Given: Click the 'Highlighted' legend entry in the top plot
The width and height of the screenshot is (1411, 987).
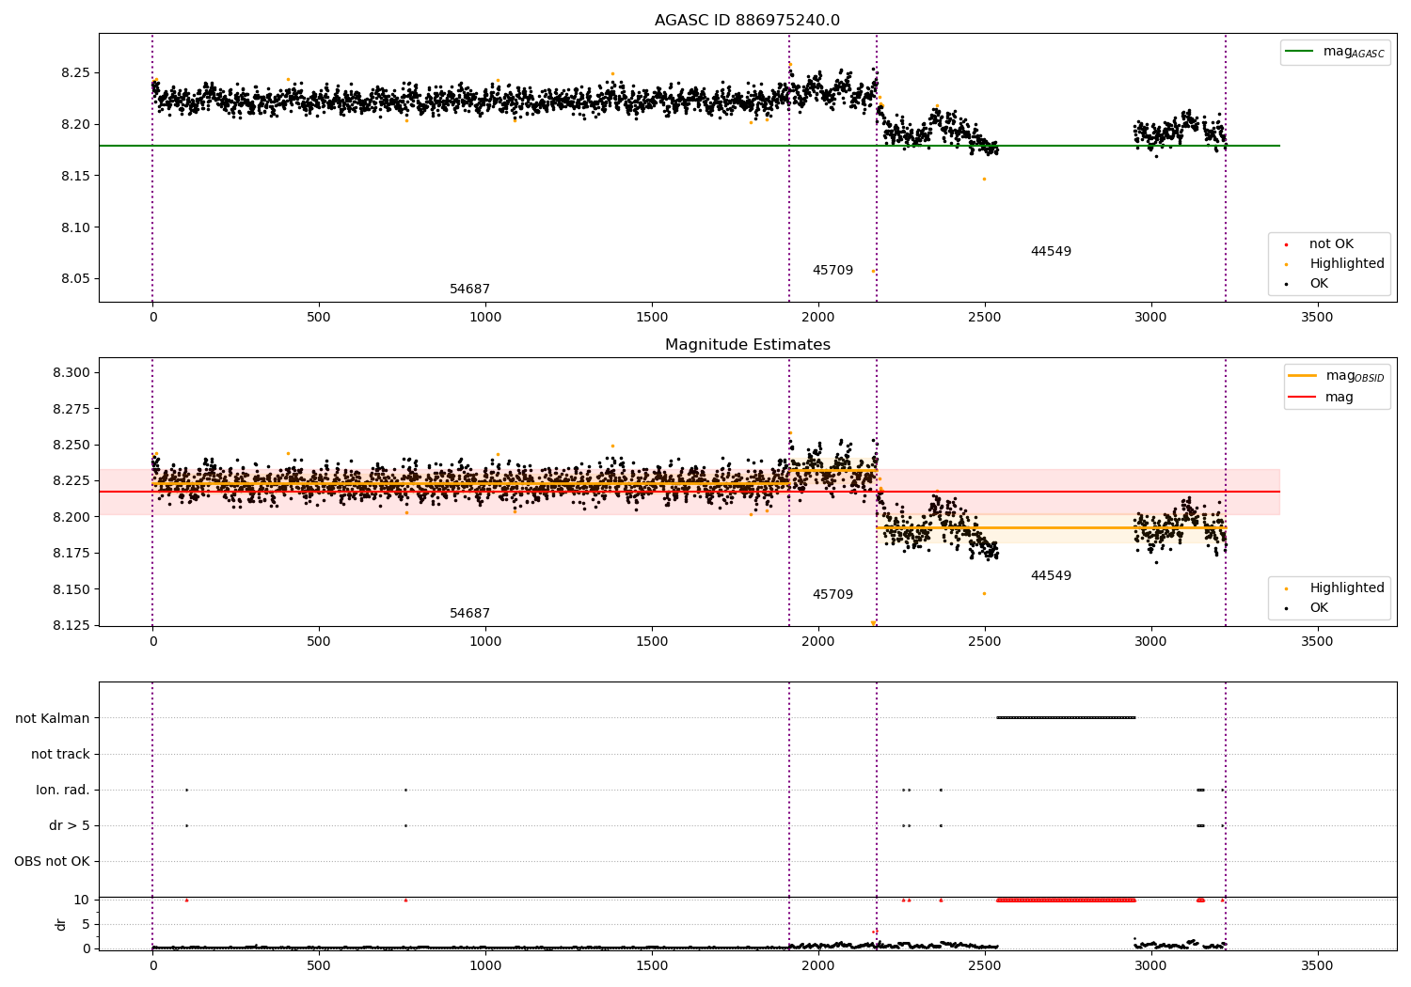Looking at the screenshot, I should click(x=1336, y=264).
